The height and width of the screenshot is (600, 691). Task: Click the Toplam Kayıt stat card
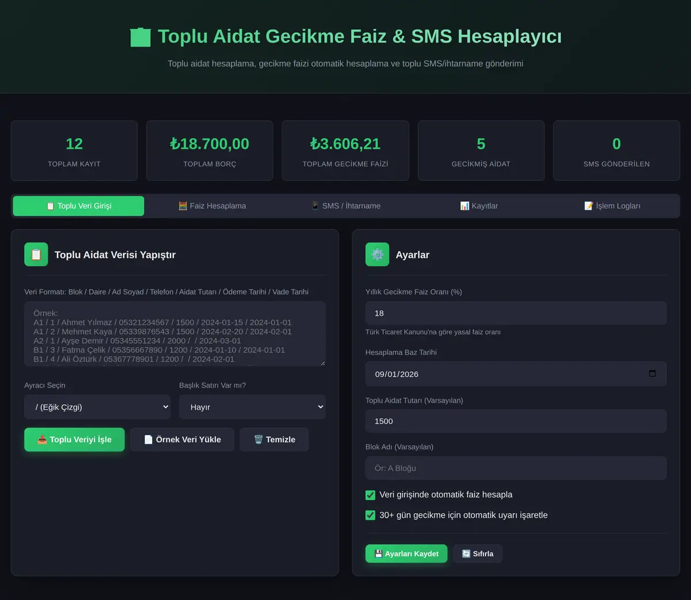(x=74, y=151)
